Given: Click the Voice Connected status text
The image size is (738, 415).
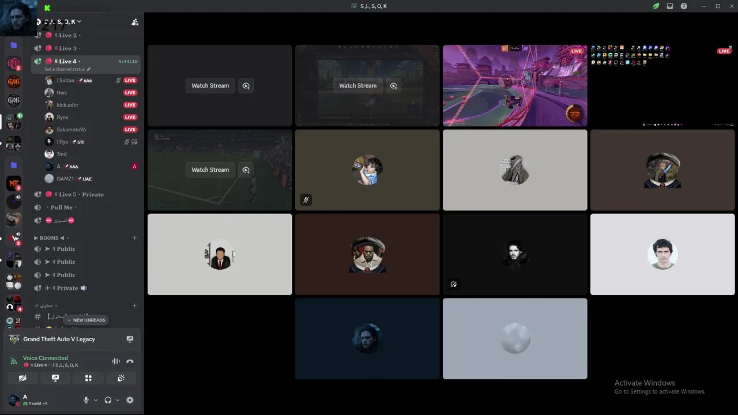Looking at the screenshot, I should (46, 358).
